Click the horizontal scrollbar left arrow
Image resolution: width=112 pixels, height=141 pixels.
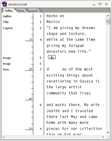(x=4, y=137)
